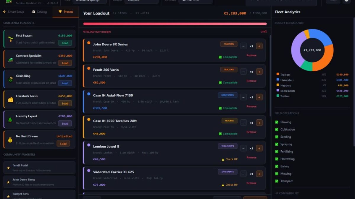Image resolution: width=355 pixels, height=199 pixels.
Task: Click the purple Implements legend swatch
Action: pyautogui.click(x=278, y=91)
